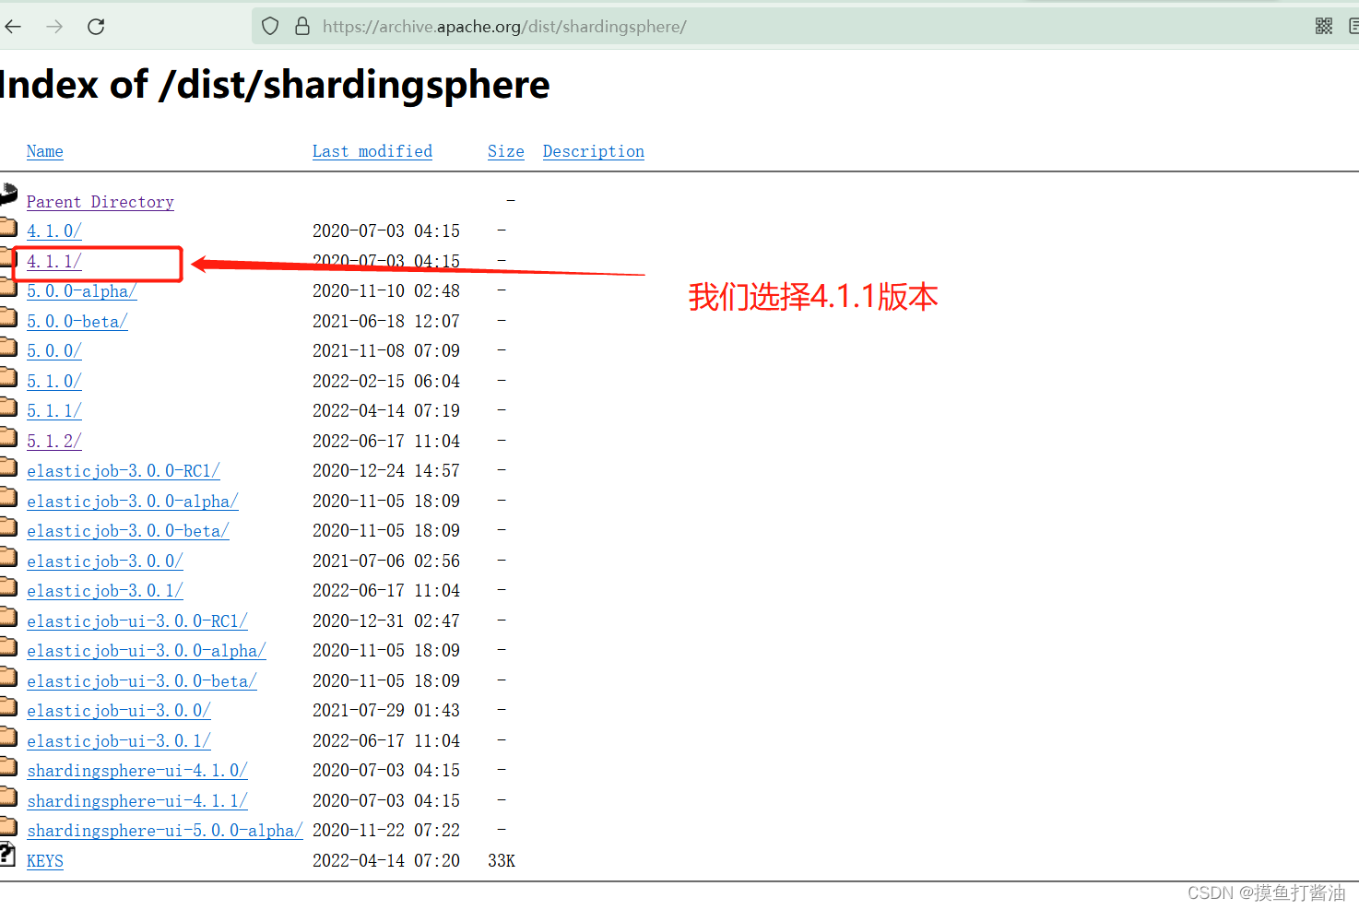Open the elasticjob-ui-3.0.0-alpha/ directory
Viewport: 1359px width, 910px height.
click(x=147, y=651)
